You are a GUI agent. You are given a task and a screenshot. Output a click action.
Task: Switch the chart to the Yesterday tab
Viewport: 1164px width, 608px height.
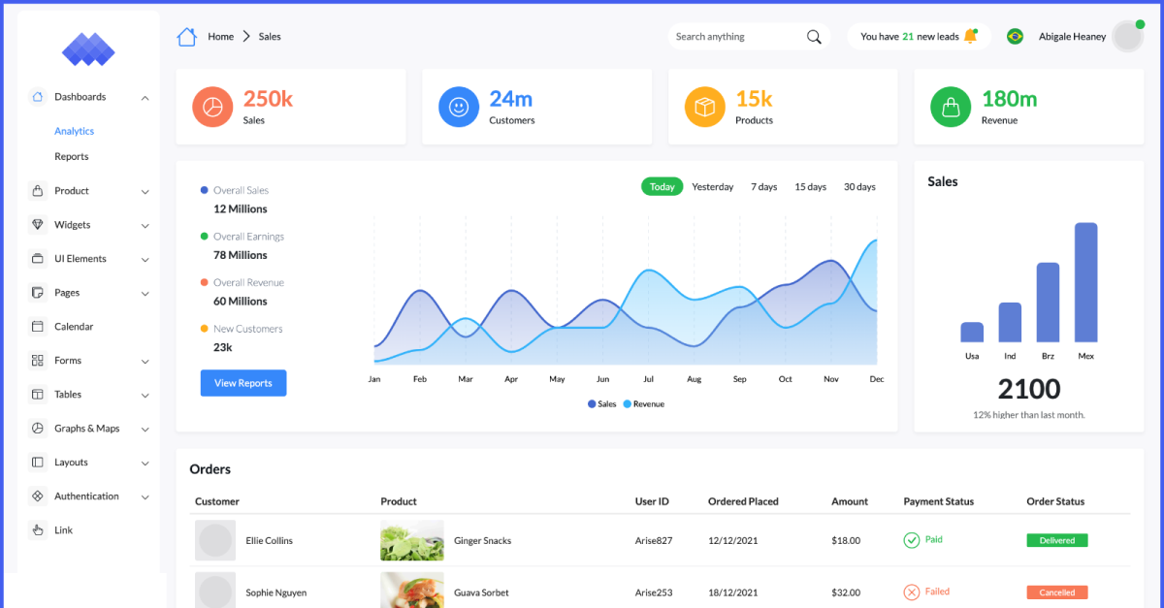(x=712, y=186)
